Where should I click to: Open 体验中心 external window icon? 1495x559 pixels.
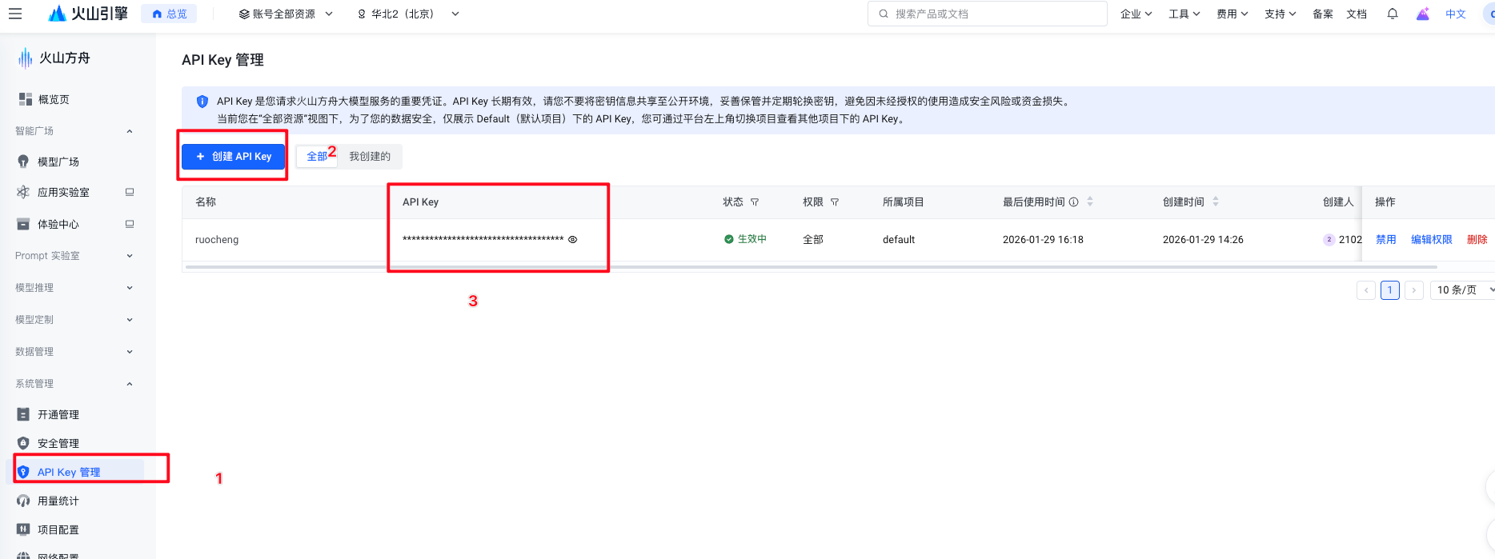coord(130,224)
